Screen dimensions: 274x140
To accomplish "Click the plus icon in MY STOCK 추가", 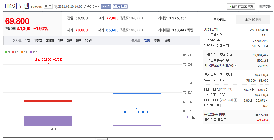I will (x=230, y=7).
